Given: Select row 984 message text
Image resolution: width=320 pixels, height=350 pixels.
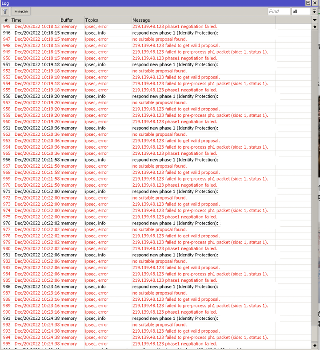Looking at the screenshot, I should pos(200,274).
